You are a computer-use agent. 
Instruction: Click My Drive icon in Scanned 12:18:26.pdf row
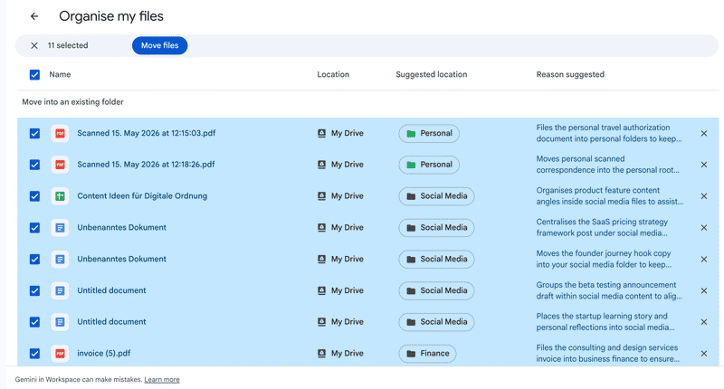pyautogui.click(x=322, y=165)
